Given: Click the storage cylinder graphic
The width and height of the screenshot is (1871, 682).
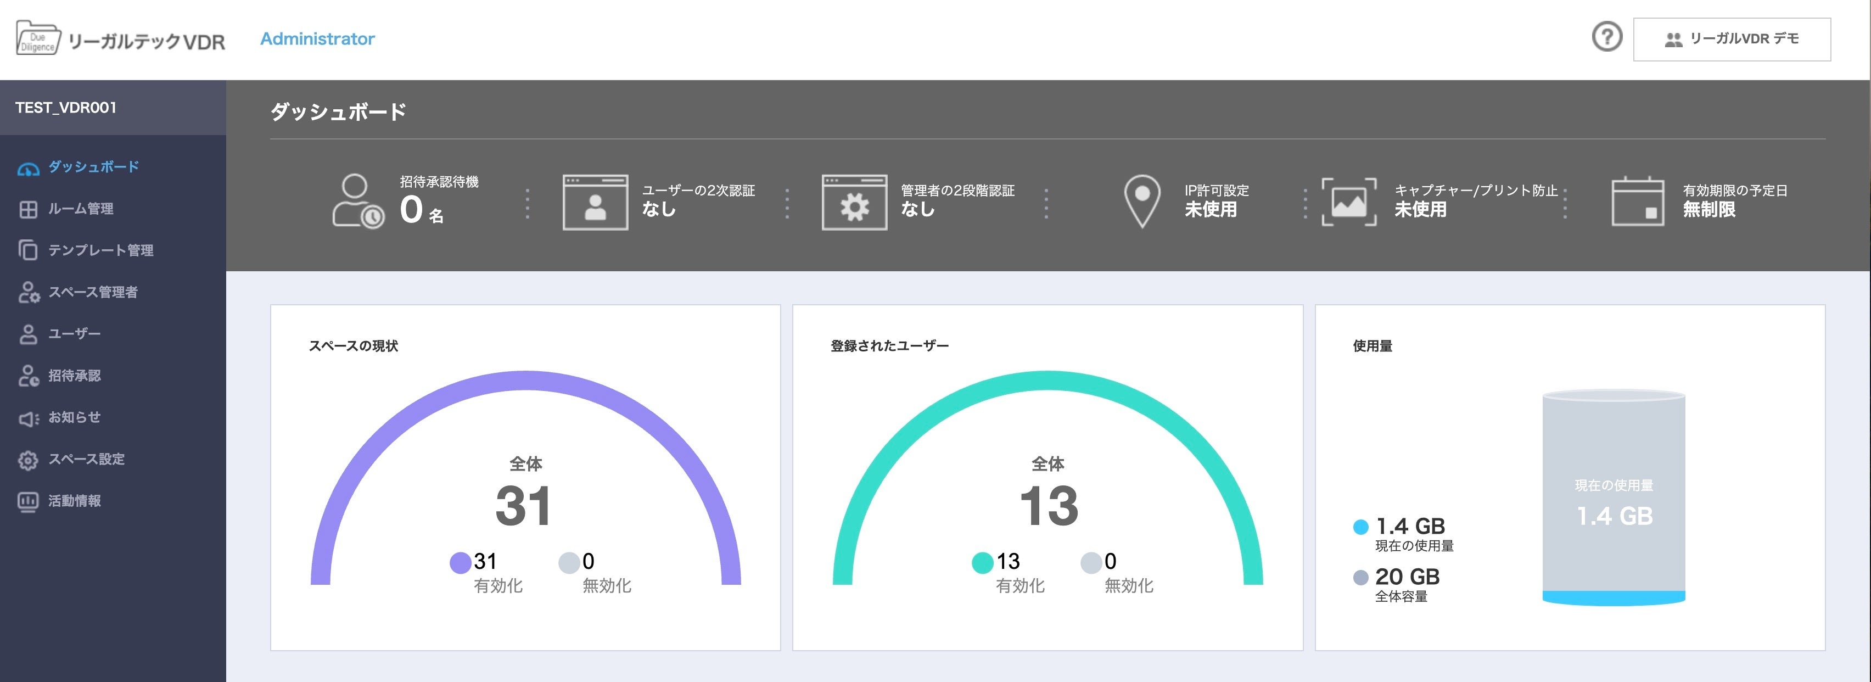Looking at the screenshot, I should point(1614,498).
